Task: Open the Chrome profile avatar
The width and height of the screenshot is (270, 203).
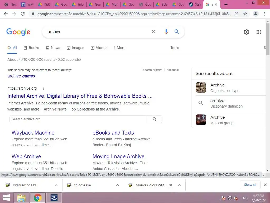Action: [x=256, y=14]
